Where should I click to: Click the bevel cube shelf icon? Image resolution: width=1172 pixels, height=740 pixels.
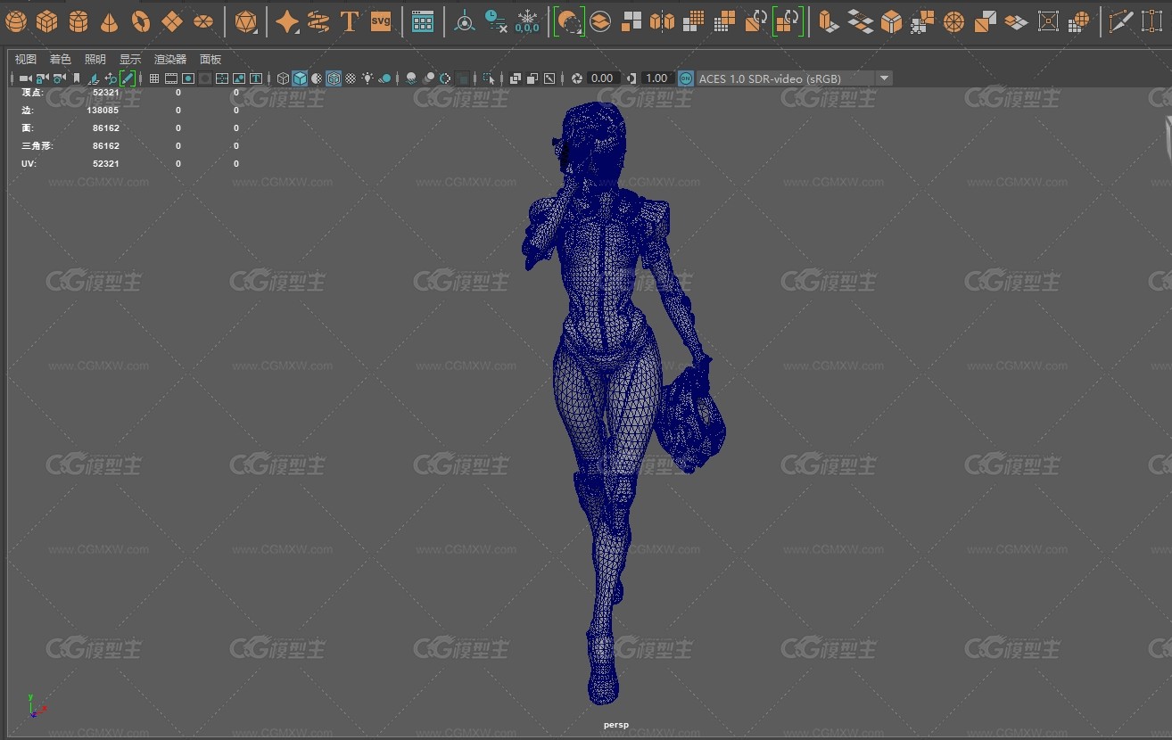[891, 21]
